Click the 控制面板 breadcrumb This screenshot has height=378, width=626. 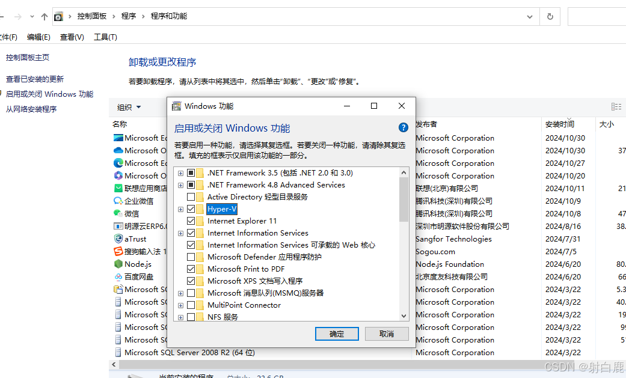(x=92, y=16)
